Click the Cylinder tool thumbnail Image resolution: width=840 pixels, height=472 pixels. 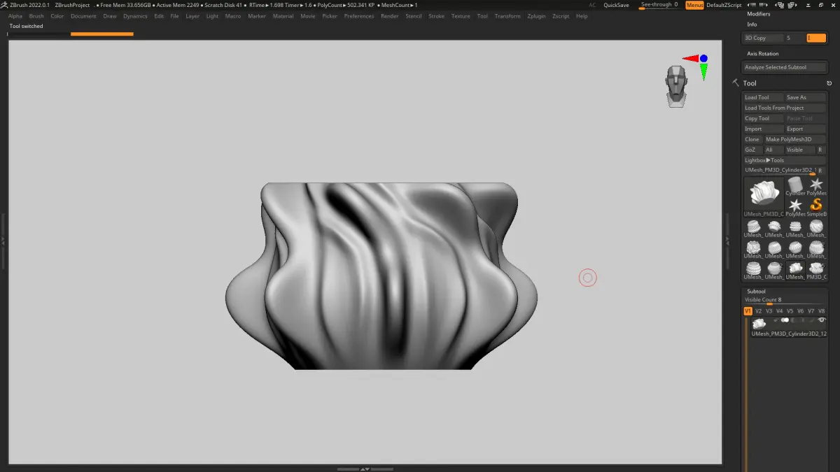click(795, 185)
